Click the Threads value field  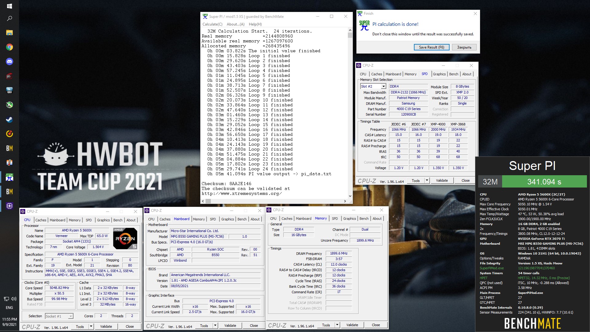(x=132, y=316)
